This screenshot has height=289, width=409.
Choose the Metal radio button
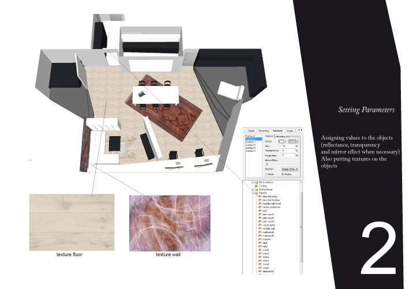pos(267,174)
